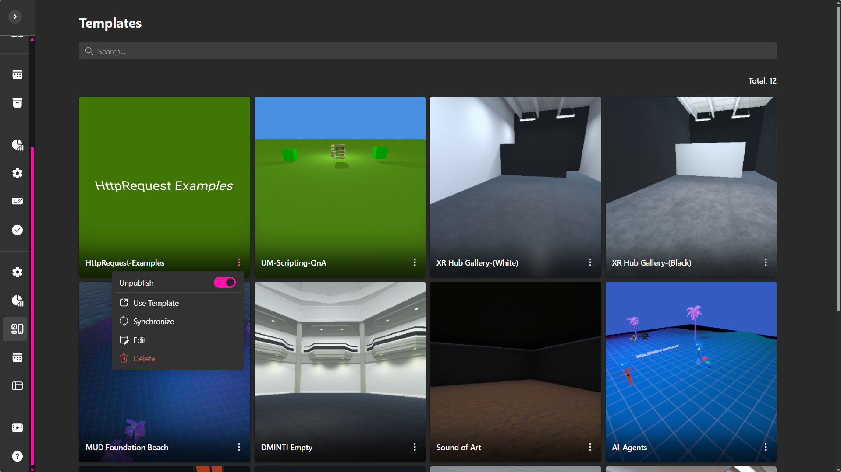Open the video media icon in sidebar

pos(17,428)
